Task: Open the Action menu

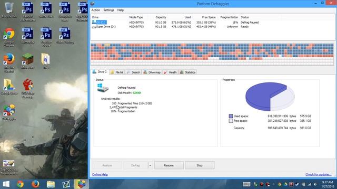Action: [96, 10]
